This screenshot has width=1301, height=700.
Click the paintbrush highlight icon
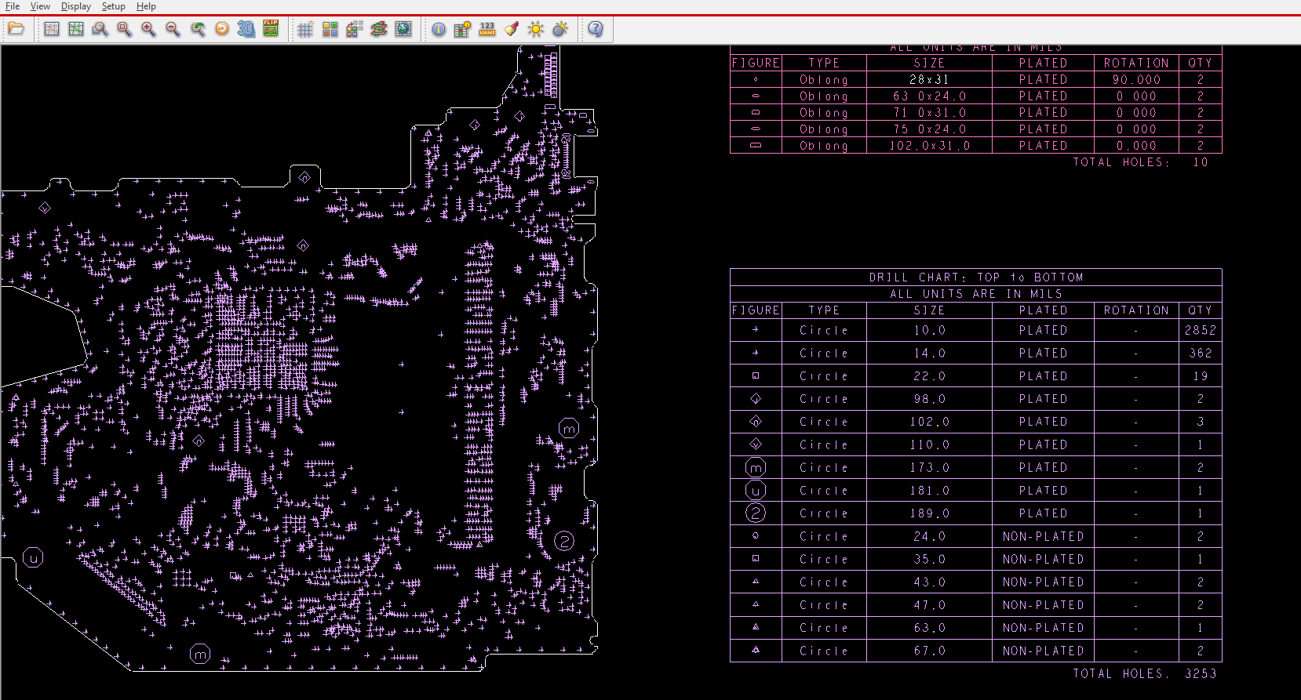512,30
